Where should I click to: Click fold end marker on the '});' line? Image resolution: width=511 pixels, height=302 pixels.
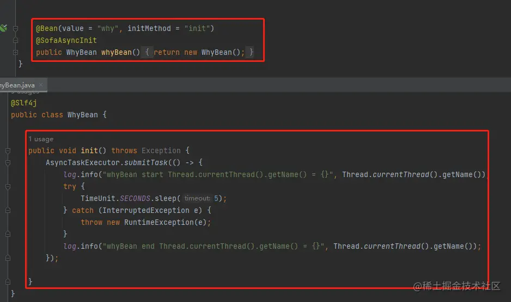click(x=8, y=258)
